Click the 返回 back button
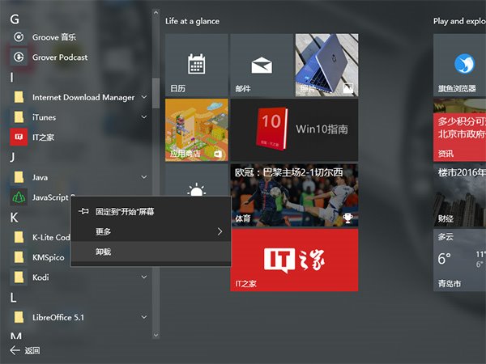Image resolution: width=486 pixels, height=364 pixels. click(25, 350)
